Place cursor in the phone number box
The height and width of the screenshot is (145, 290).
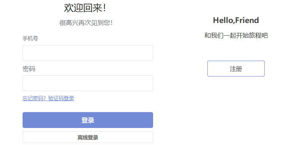[x=88, y=53]
